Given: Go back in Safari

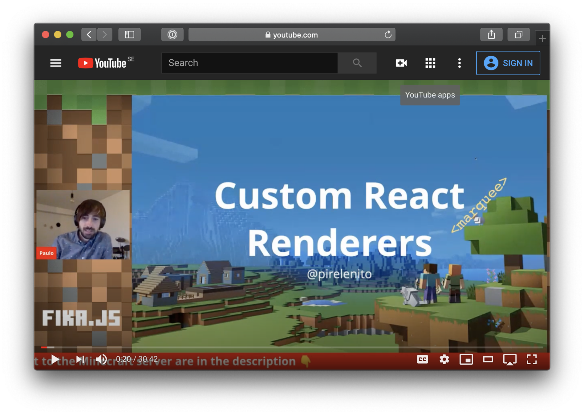Looking at the screenshot, I should coord(89,34).
